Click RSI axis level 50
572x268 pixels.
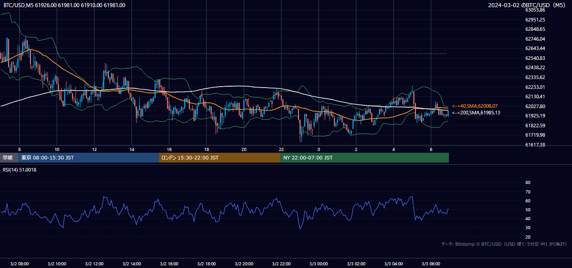click(x=528, y=209)
